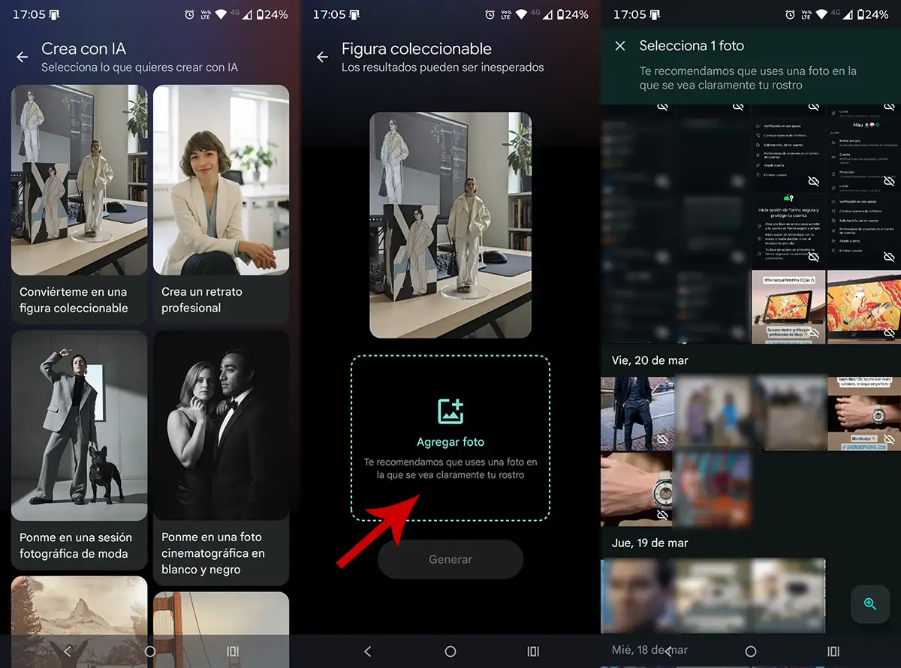
Task: Tap the back arrow on Crea con IA screen
Action: [x=22, y=56]
